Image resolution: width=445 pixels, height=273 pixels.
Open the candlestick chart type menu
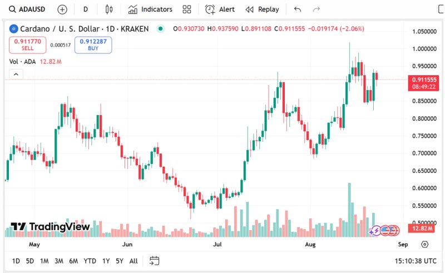tap(109, 9)
